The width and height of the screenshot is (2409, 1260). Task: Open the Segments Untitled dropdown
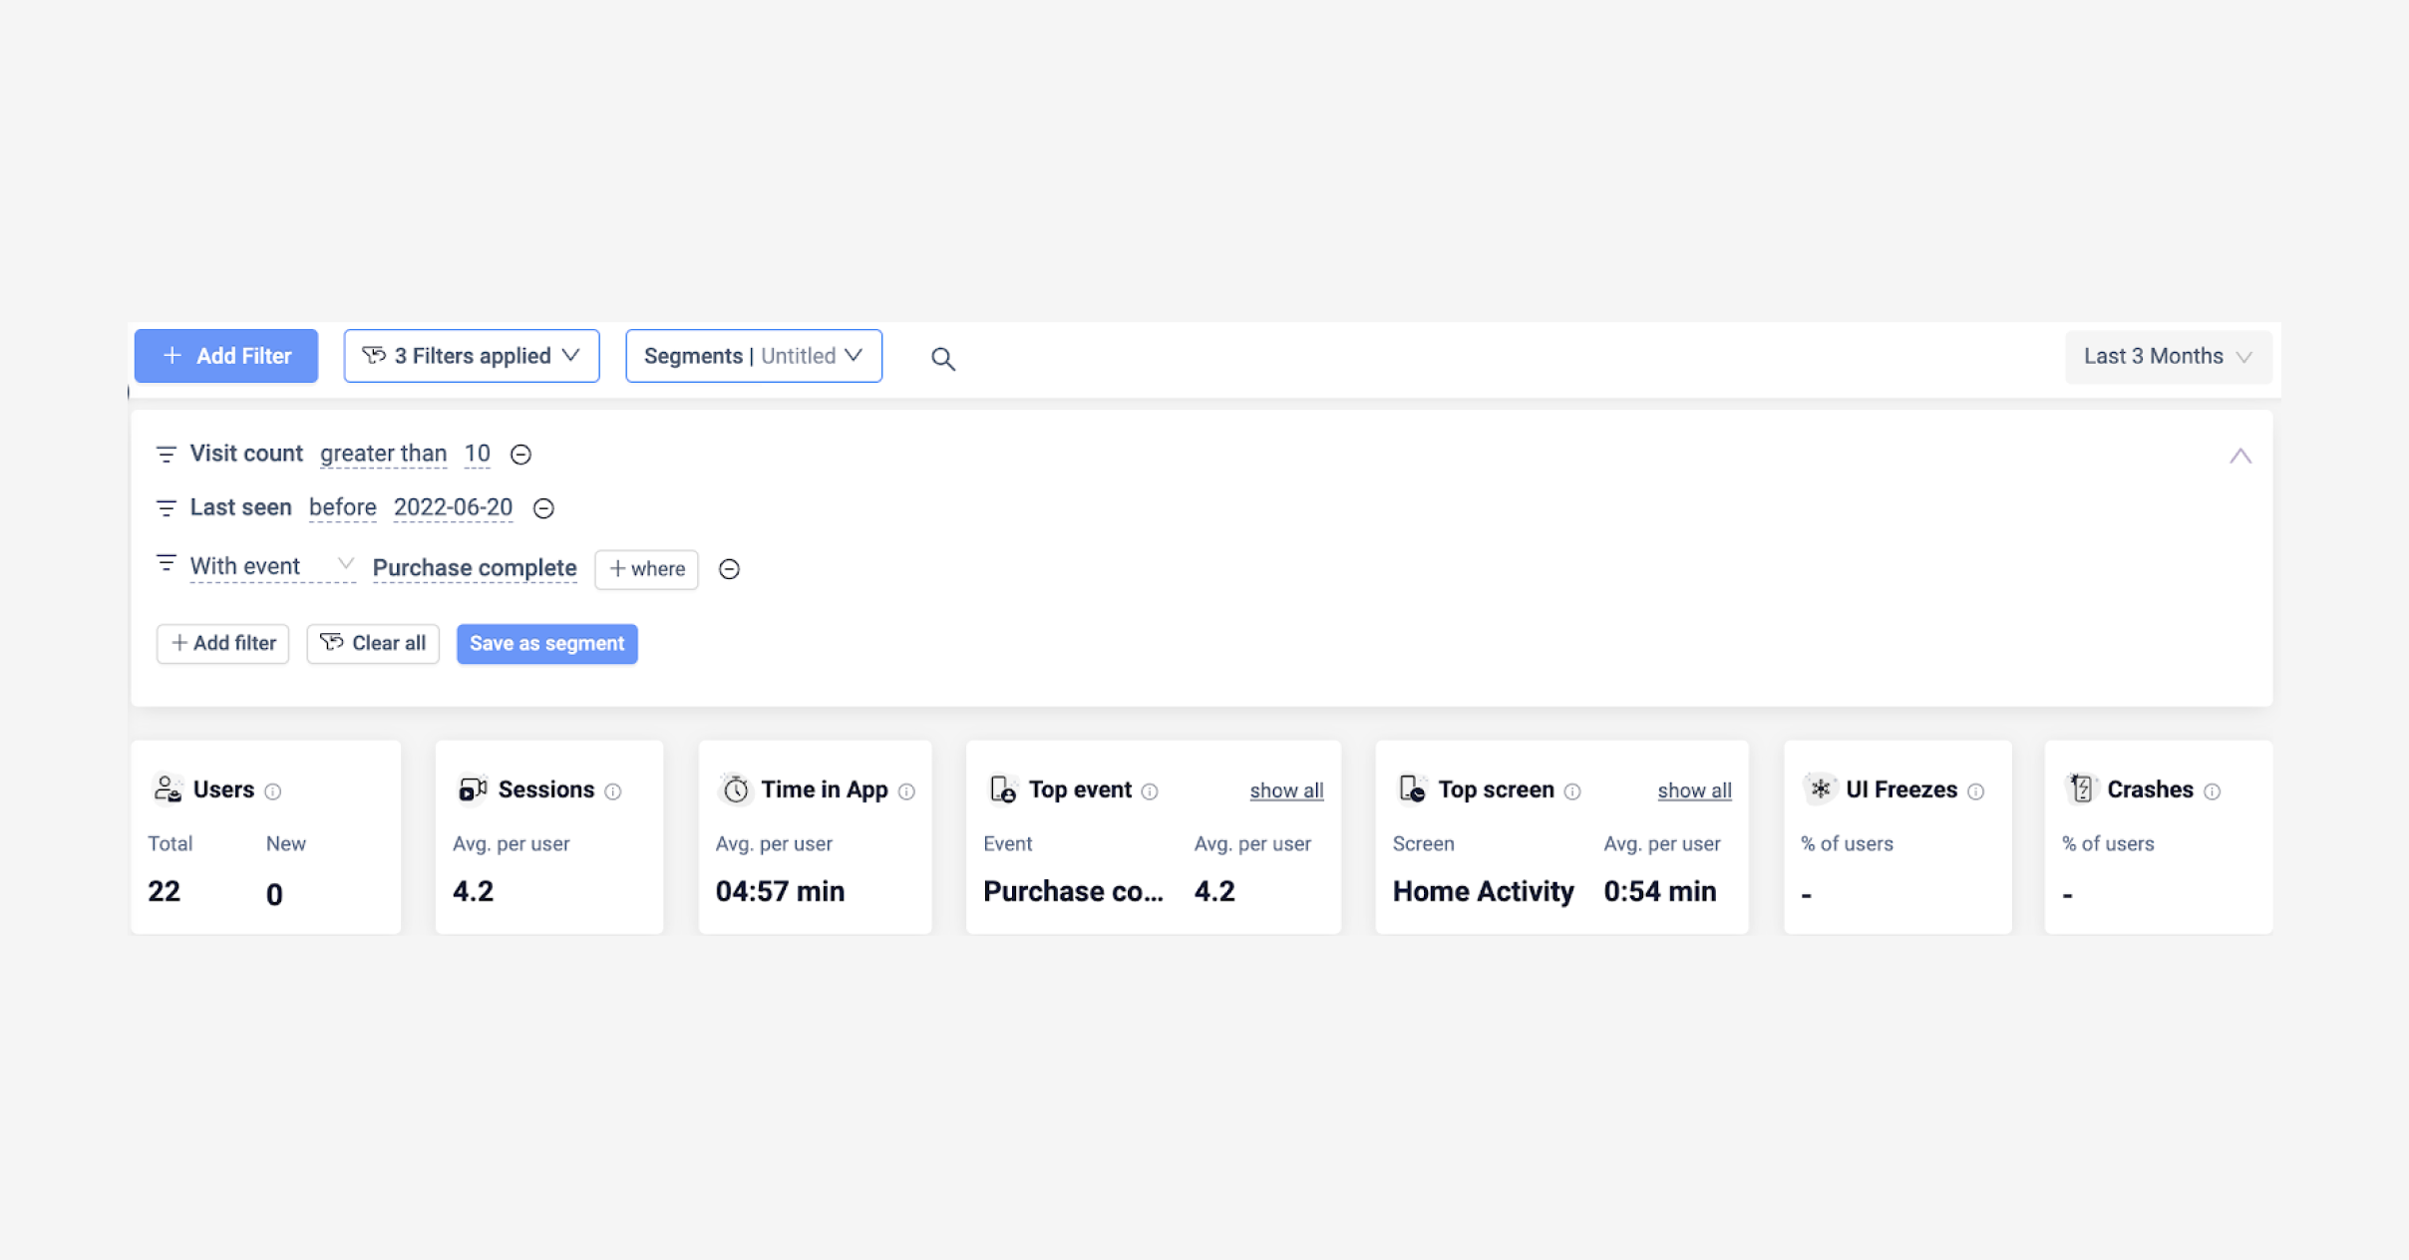(753, 355)
